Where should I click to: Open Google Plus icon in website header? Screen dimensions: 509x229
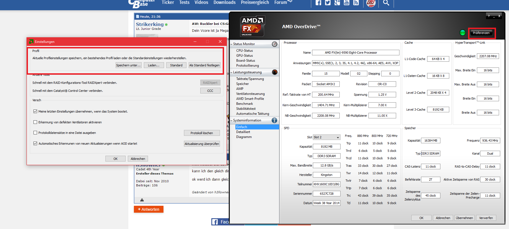[x=337, y=2]
